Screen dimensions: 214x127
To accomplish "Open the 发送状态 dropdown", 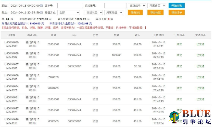I will coord(94,12).
